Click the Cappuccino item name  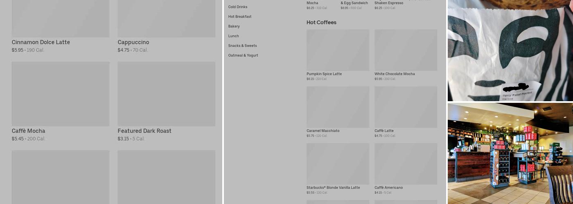tap(133, 42)
